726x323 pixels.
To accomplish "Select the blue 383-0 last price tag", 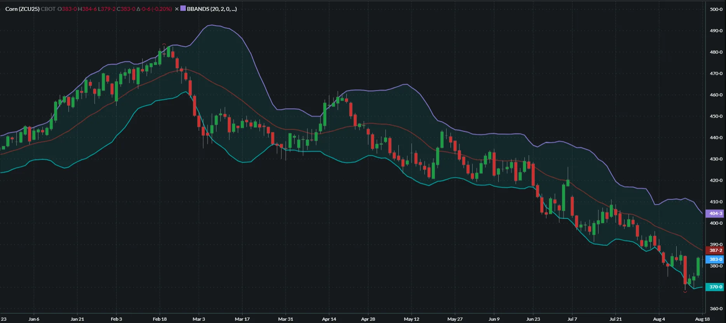I will 715,259.
